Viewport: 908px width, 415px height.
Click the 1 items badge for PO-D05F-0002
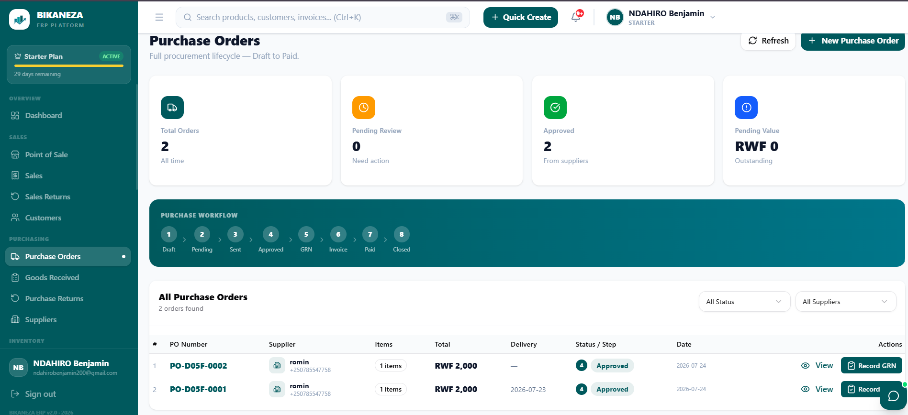coord(391,366)
